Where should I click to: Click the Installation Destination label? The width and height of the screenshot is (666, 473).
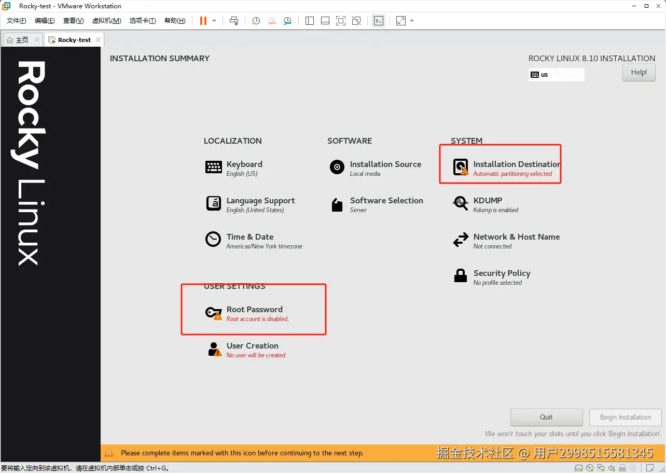point(517,164)
